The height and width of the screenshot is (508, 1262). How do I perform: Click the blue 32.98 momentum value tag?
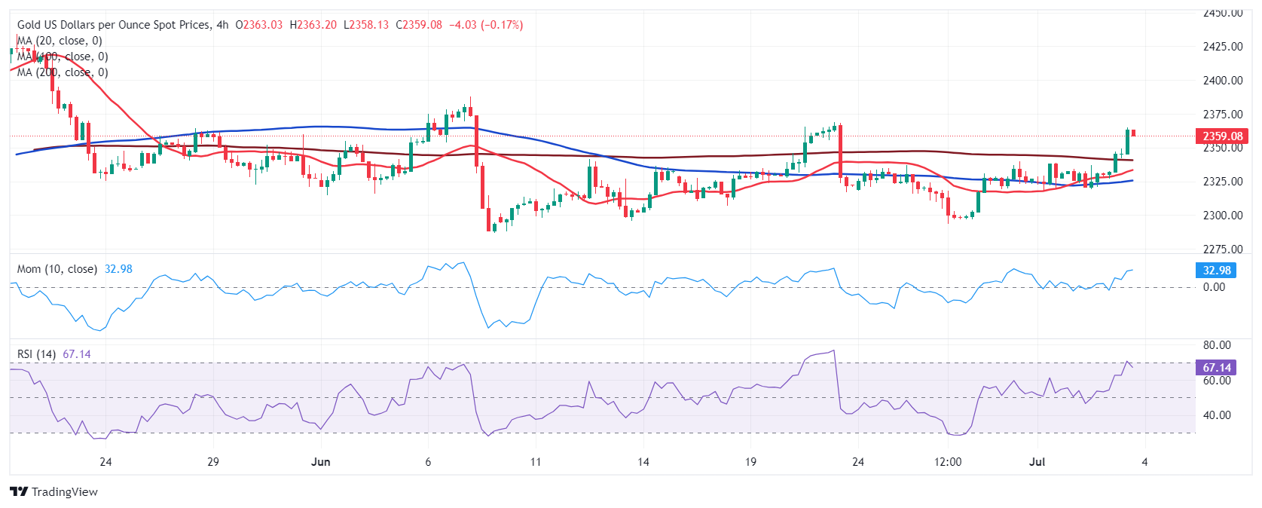(1216, 270)
